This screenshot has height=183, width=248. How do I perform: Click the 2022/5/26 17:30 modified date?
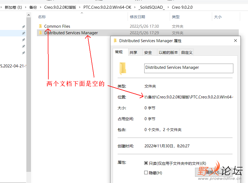point(144,26)
